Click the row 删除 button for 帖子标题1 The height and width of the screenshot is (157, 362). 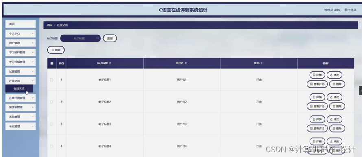point(337,84)
